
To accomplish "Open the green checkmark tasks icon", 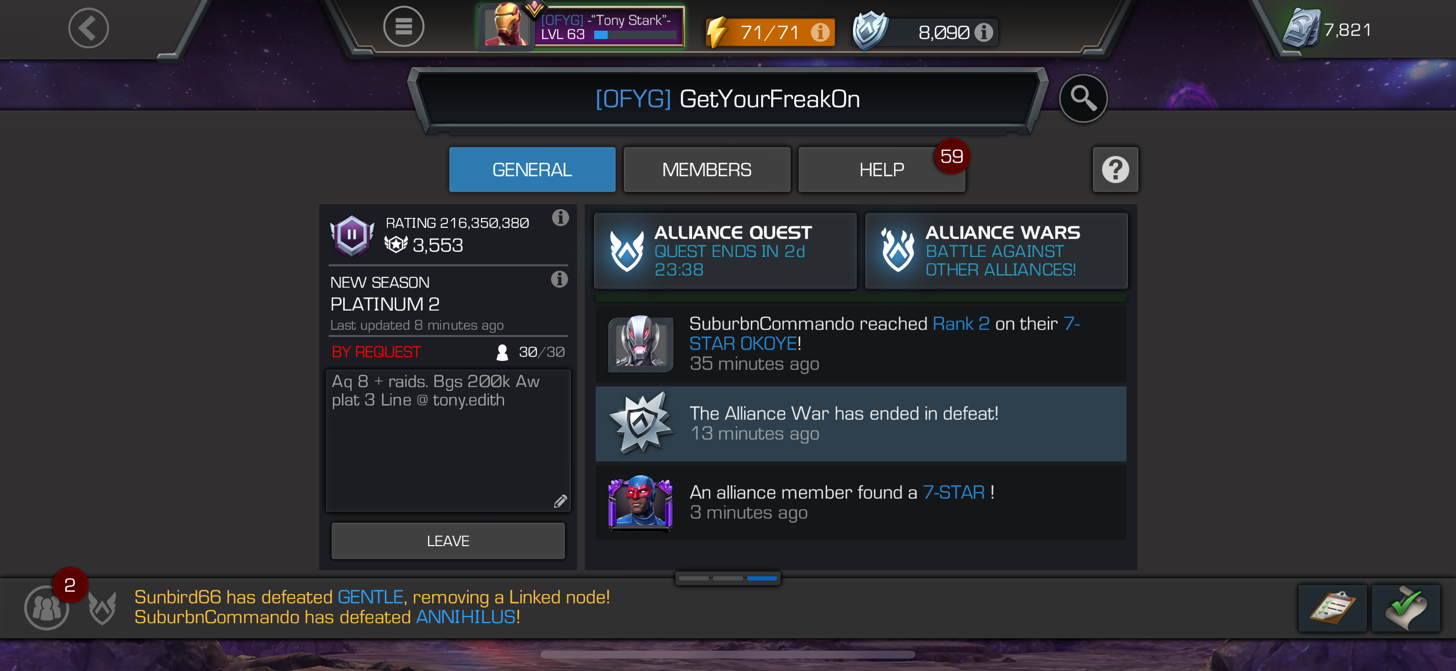I will pos(1405,608).
